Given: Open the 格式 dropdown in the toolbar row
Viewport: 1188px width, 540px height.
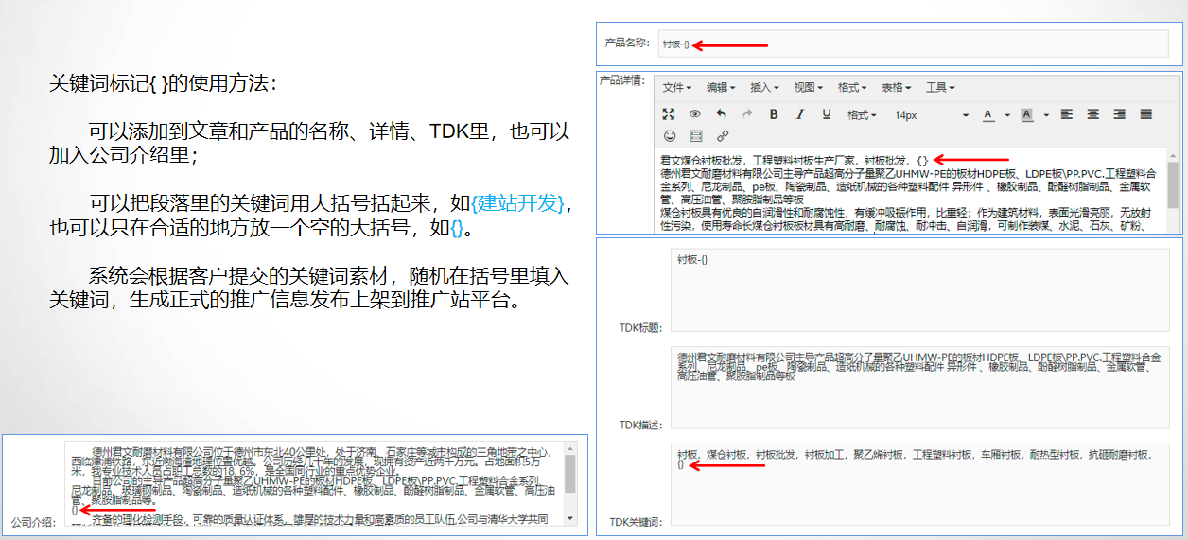Looking at the screenshot, I should coord(861,114).
